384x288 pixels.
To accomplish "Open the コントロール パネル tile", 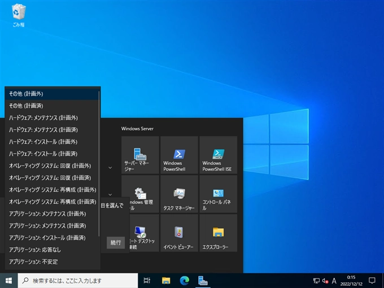I will tap(218, 194).
